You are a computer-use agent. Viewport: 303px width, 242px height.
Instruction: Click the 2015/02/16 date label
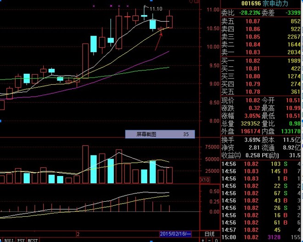[x=175, y=234]
